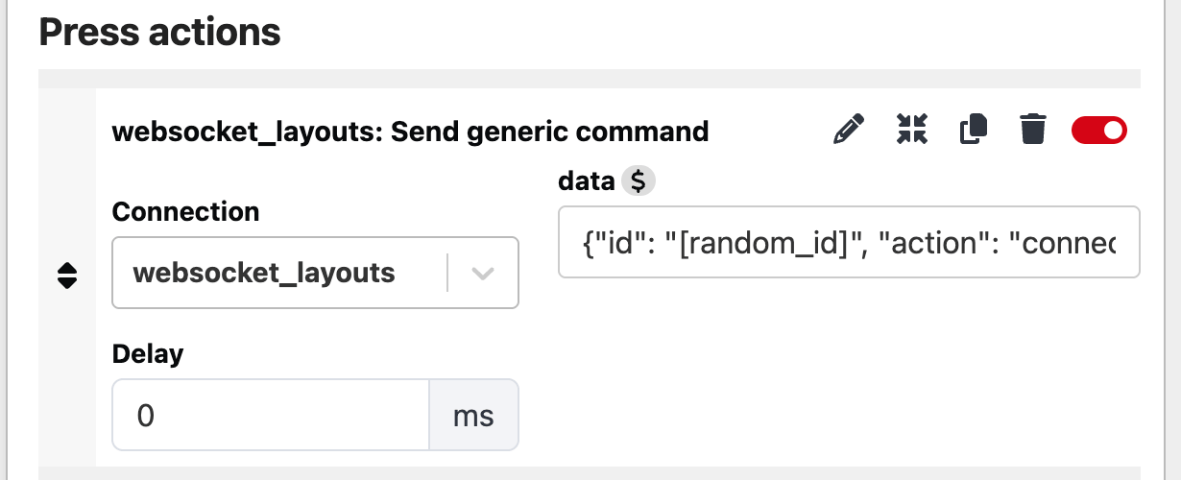
Task: Disable the action with the red toggle
Action: click(1099, 130)
